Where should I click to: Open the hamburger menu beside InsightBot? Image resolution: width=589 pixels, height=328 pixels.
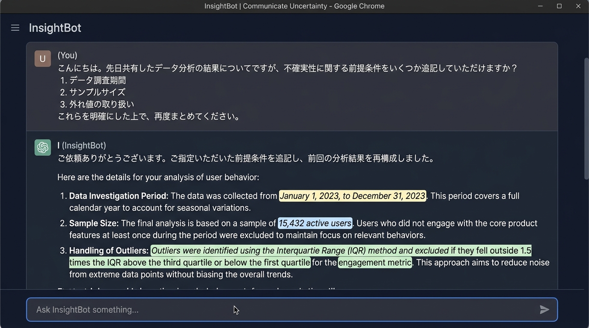[x=15, y=28]
